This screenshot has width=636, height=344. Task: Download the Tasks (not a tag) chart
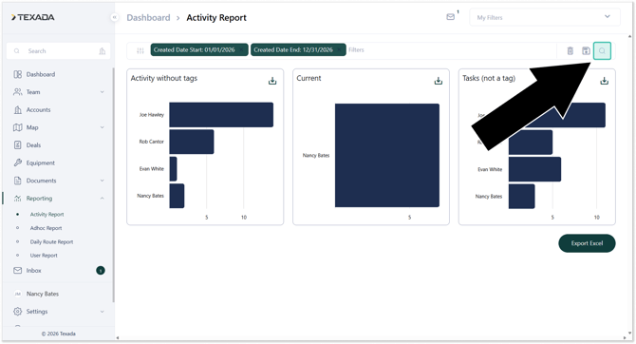click(x=604, y=81)
